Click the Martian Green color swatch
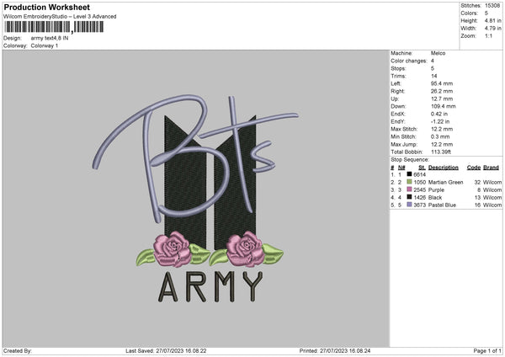The width and height of the screenshot is (505, 357). coord(409,182)
